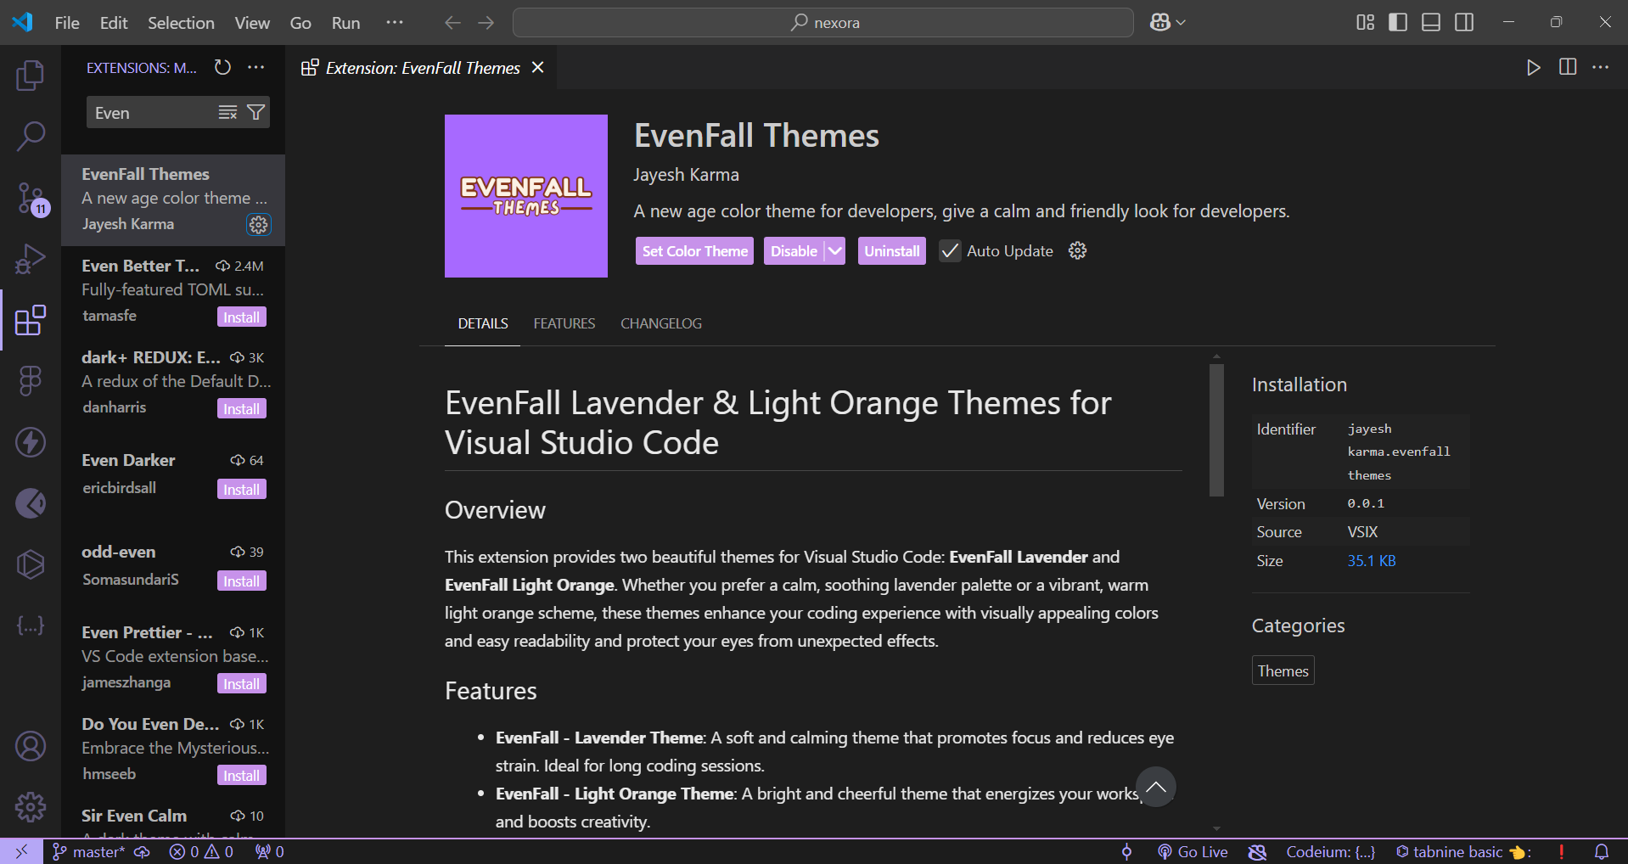Open Run and Debug view
This screenshot has height=864, width=1628.
point(31,259)
